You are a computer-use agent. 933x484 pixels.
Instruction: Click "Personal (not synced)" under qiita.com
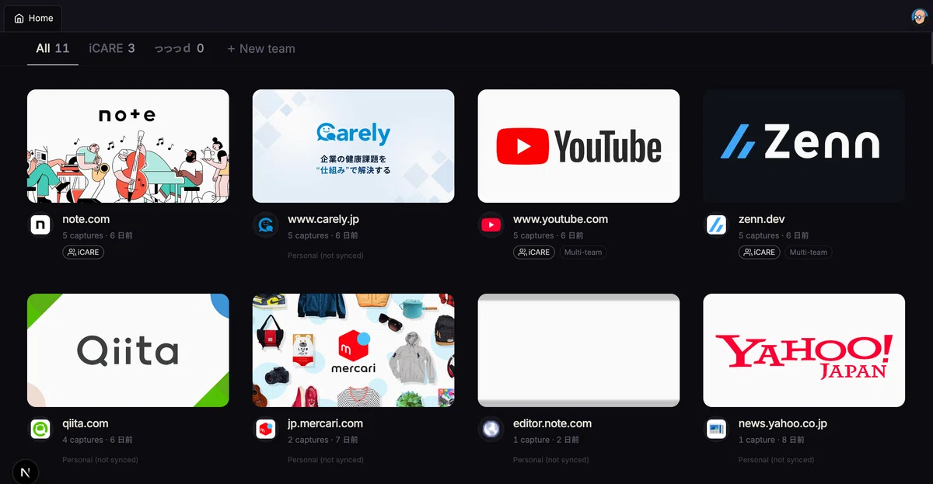[100, 459]
